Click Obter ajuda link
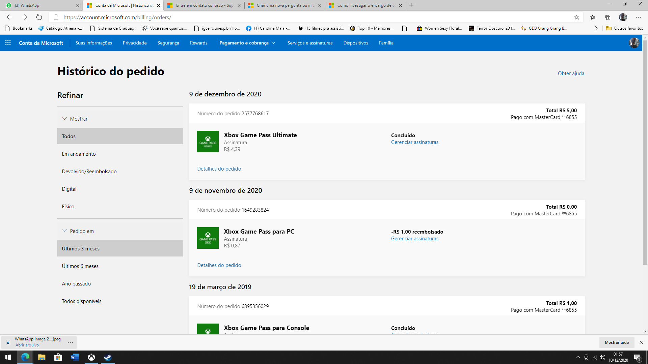The image size is (648, 364). 571,73
